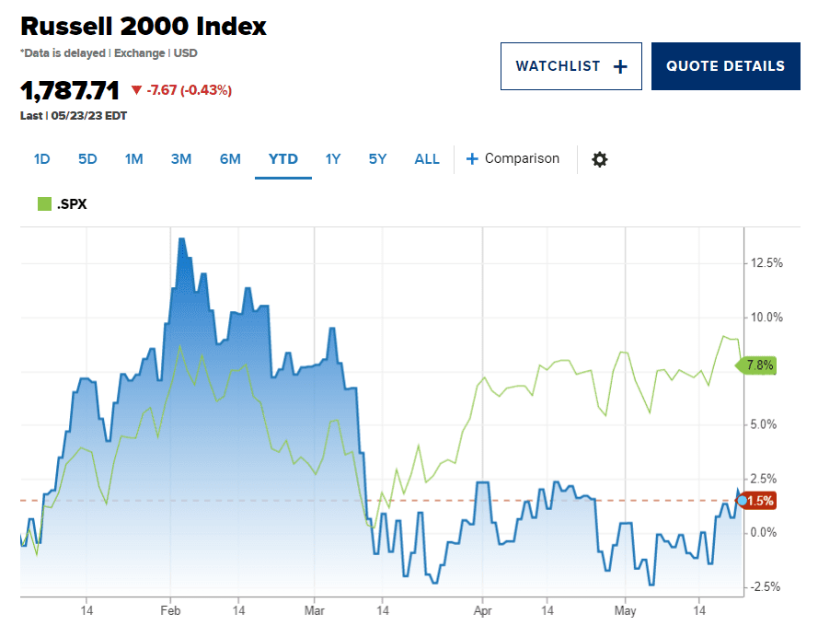Viewport: 818px width, 637px height.
Task: Switch to the 1Y range
Action: [333, 159]
